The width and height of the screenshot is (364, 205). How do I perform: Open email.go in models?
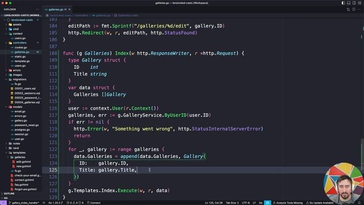pyautogui.click(x=20, y=112)
